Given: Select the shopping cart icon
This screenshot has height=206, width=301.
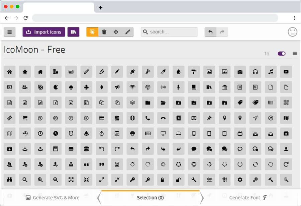Looking at the screenshot, I should [25, 118].
